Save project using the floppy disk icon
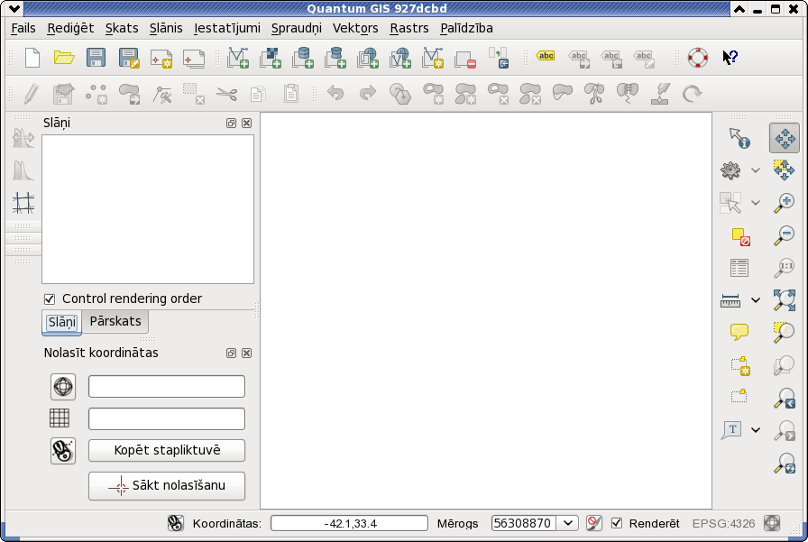This screenshot has height=542, width=808. 96,58
